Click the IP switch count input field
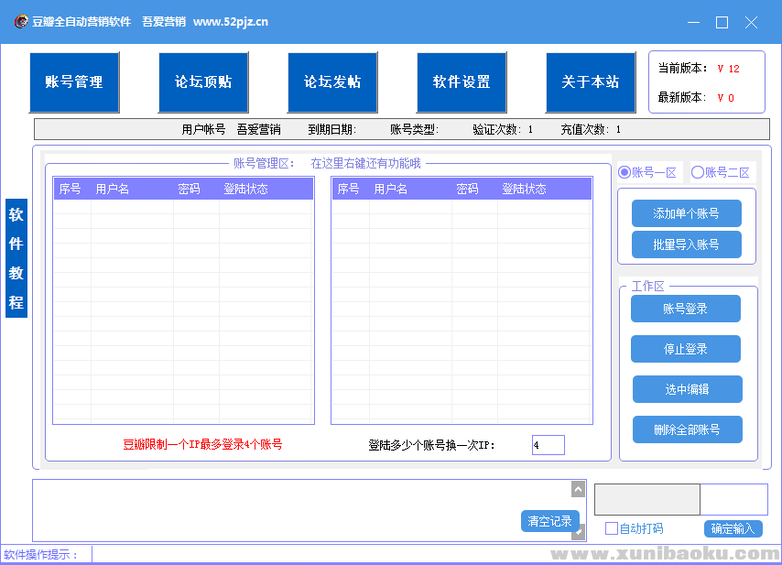Screen dimensions: 782x565 [x=548, y=445]
